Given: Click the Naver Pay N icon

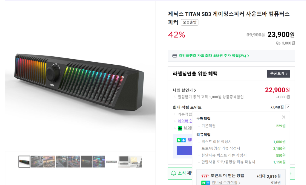Looking at the screenshot, I should click(180, 128).
